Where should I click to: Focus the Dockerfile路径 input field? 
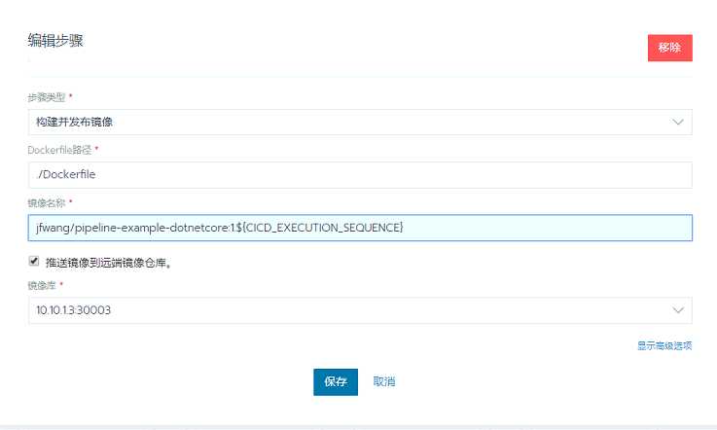[x=360, y=175]
